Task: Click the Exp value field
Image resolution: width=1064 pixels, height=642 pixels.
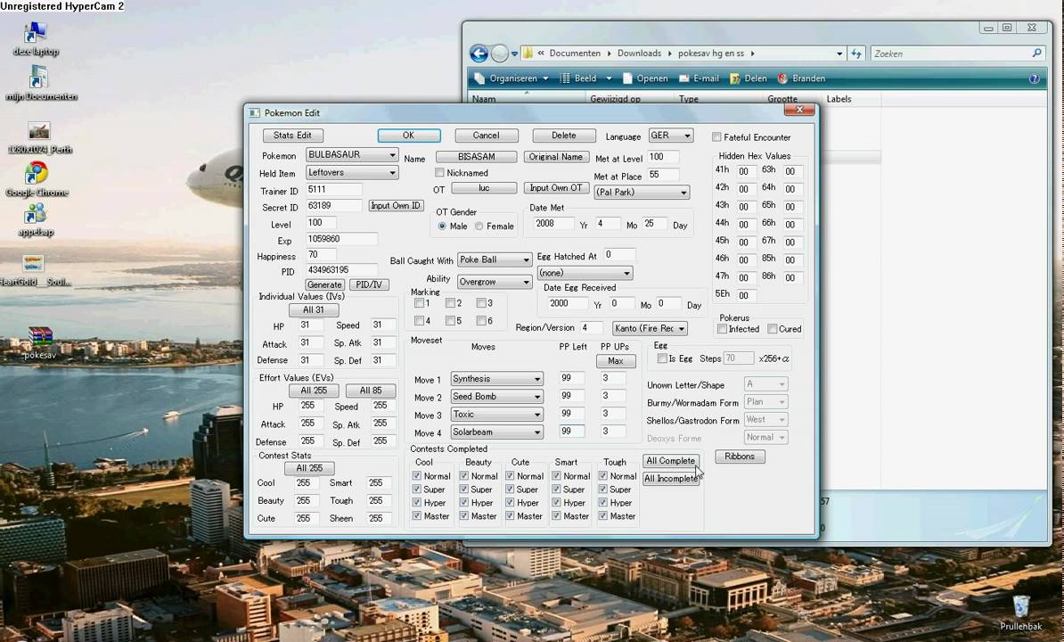Action: [x=340, y=239]
